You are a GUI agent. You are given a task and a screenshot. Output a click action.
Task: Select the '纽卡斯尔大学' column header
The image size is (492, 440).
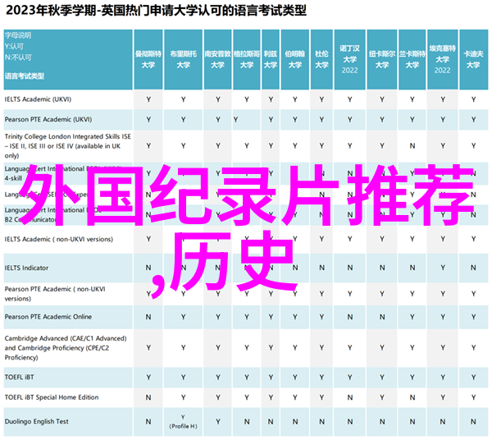[382, 59]
